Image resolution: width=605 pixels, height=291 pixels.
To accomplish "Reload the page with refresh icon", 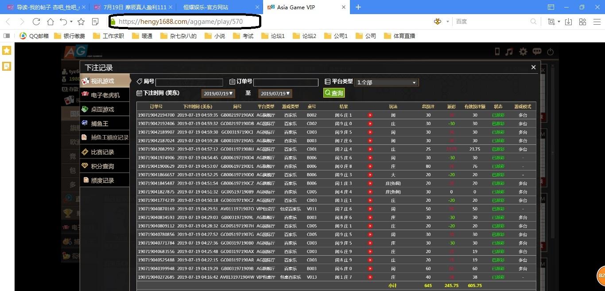I will tap(36, 22).
